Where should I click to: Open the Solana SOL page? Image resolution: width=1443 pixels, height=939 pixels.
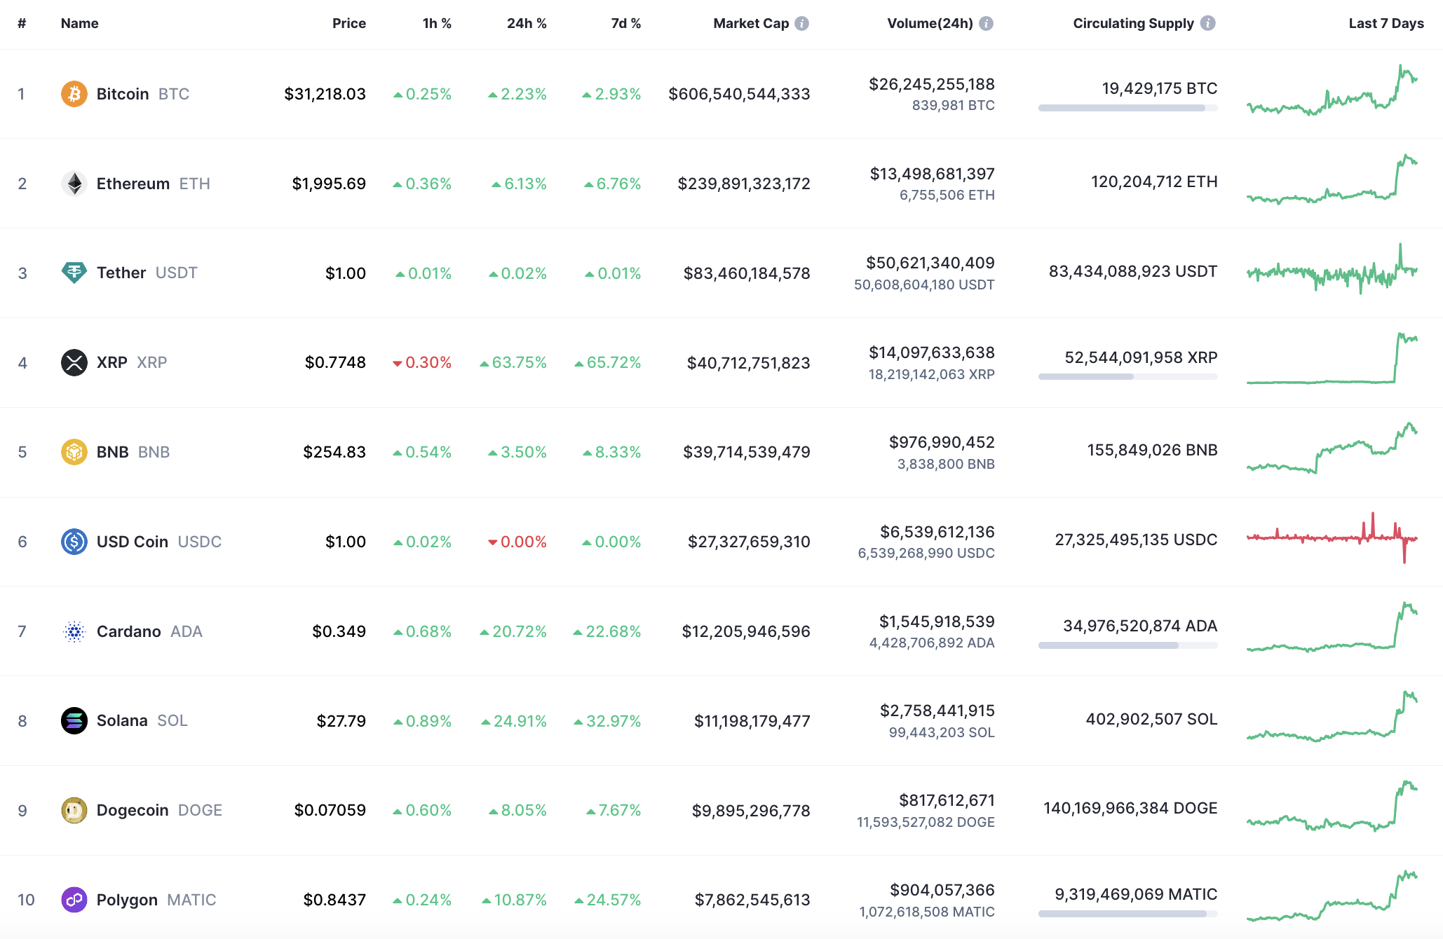click(123, 720)
